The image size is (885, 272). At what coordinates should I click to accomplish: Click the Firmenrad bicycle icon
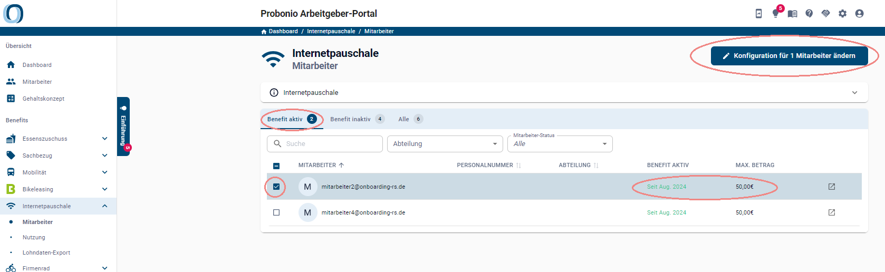11,268
